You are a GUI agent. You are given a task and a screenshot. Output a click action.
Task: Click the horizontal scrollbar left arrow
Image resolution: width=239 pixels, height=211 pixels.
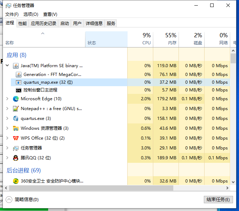pyautogui.click(x=6, y=188)
